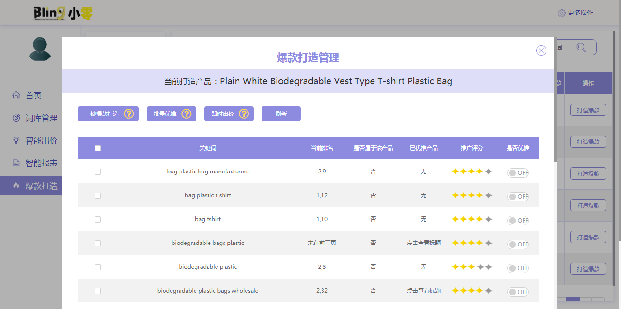Click the 智能出价 lightbulb icon
The height and width of the screenshot is (309, 621).
point(16,140)
